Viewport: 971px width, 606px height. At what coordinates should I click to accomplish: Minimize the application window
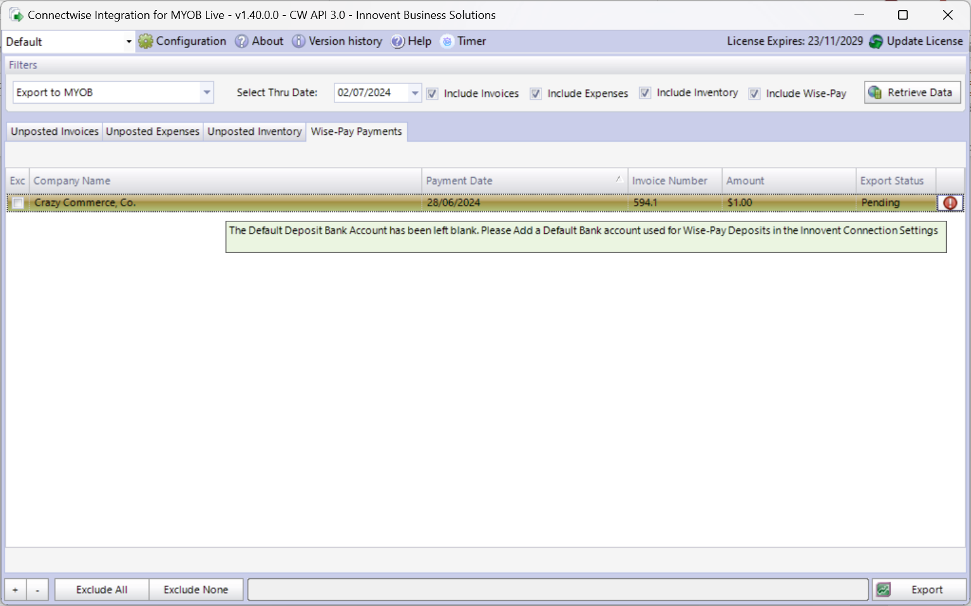[860, 15]
